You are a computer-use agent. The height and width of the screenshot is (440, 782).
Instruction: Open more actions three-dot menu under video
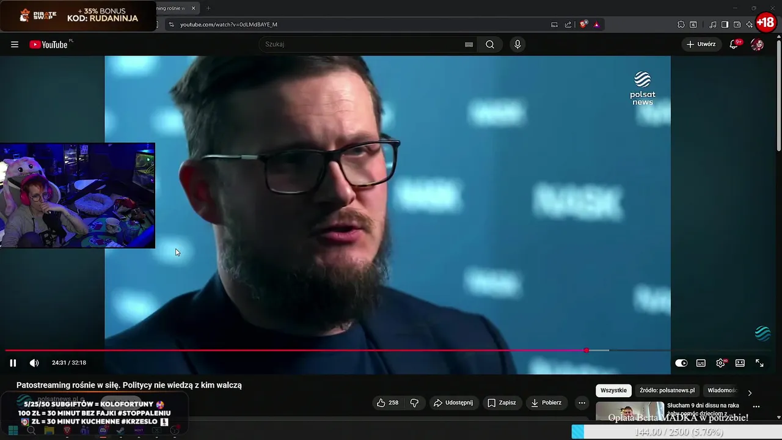pyautogui.click(x=582, y=403)
